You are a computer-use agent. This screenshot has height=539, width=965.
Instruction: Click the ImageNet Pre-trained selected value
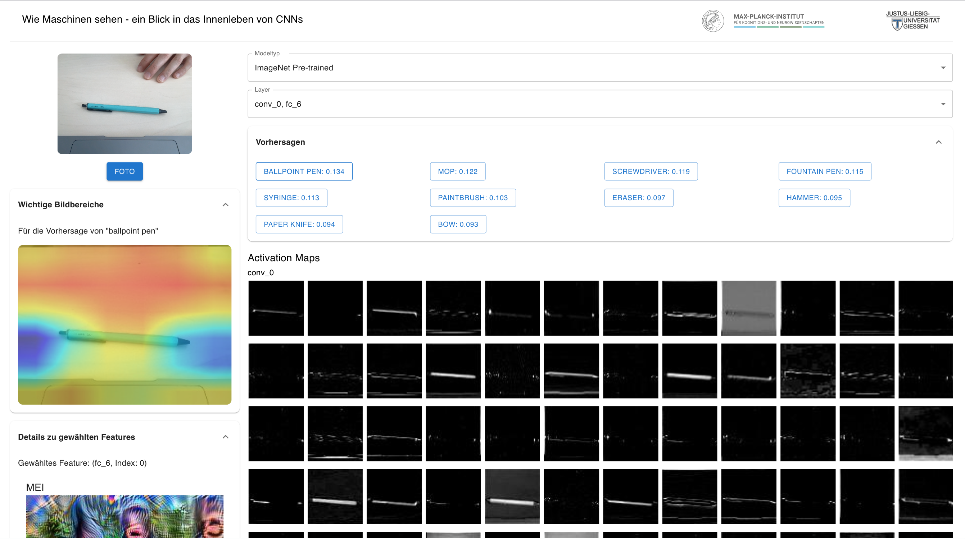294,68
